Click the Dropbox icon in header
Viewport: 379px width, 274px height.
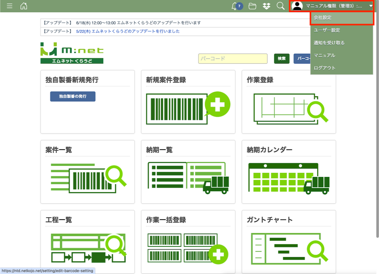(x=266, y=6)
